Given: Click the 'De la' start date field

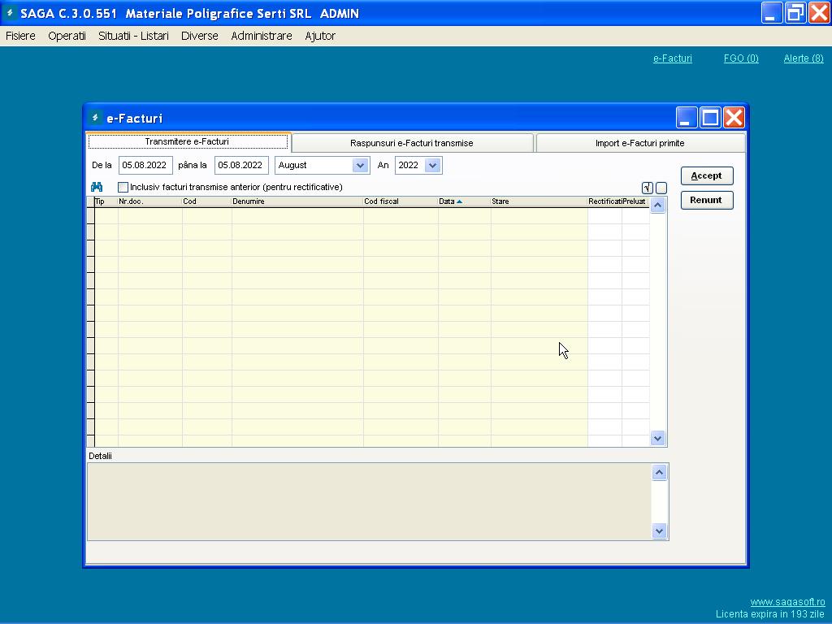Looking at the screenshot, I should tap(145, 166).
